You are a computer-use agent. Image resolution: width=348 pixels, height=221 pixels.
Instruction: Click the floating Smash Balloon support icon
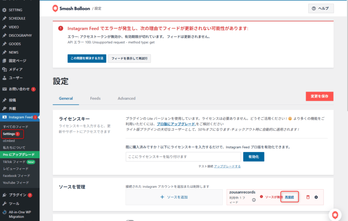pyautogui.click(x=335, y=214)
